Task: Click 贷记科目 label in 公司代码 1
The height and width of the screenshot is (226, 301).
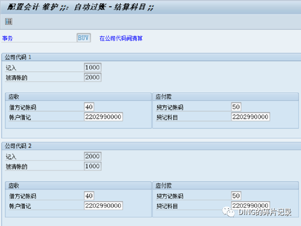Action: click(167, 117)
